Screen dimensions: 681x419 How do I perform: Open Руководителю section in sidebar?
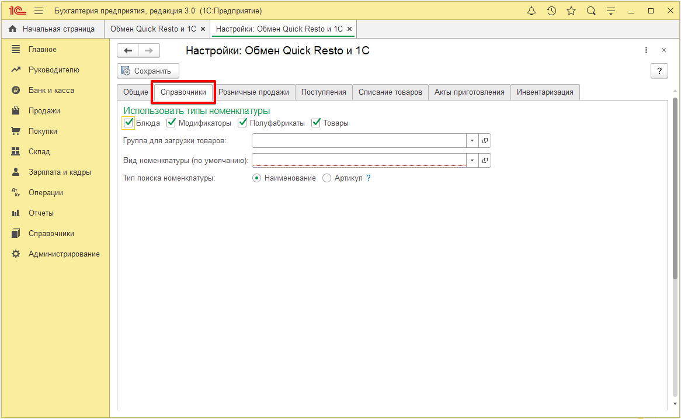(55, 70)
